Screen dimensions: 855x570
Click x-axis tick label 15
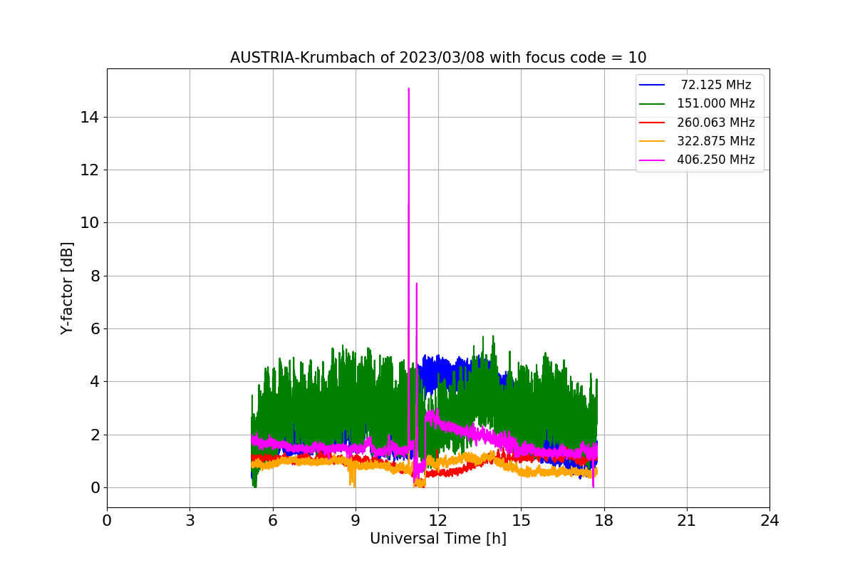(521, 520)
